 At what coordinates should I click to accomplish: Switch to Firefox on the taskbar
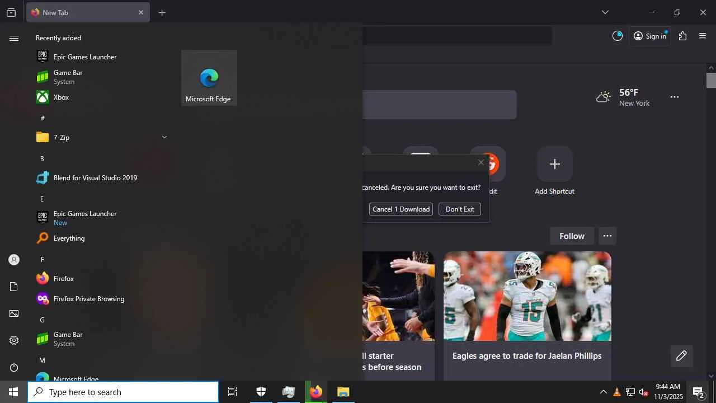click(x=316, y=392)
